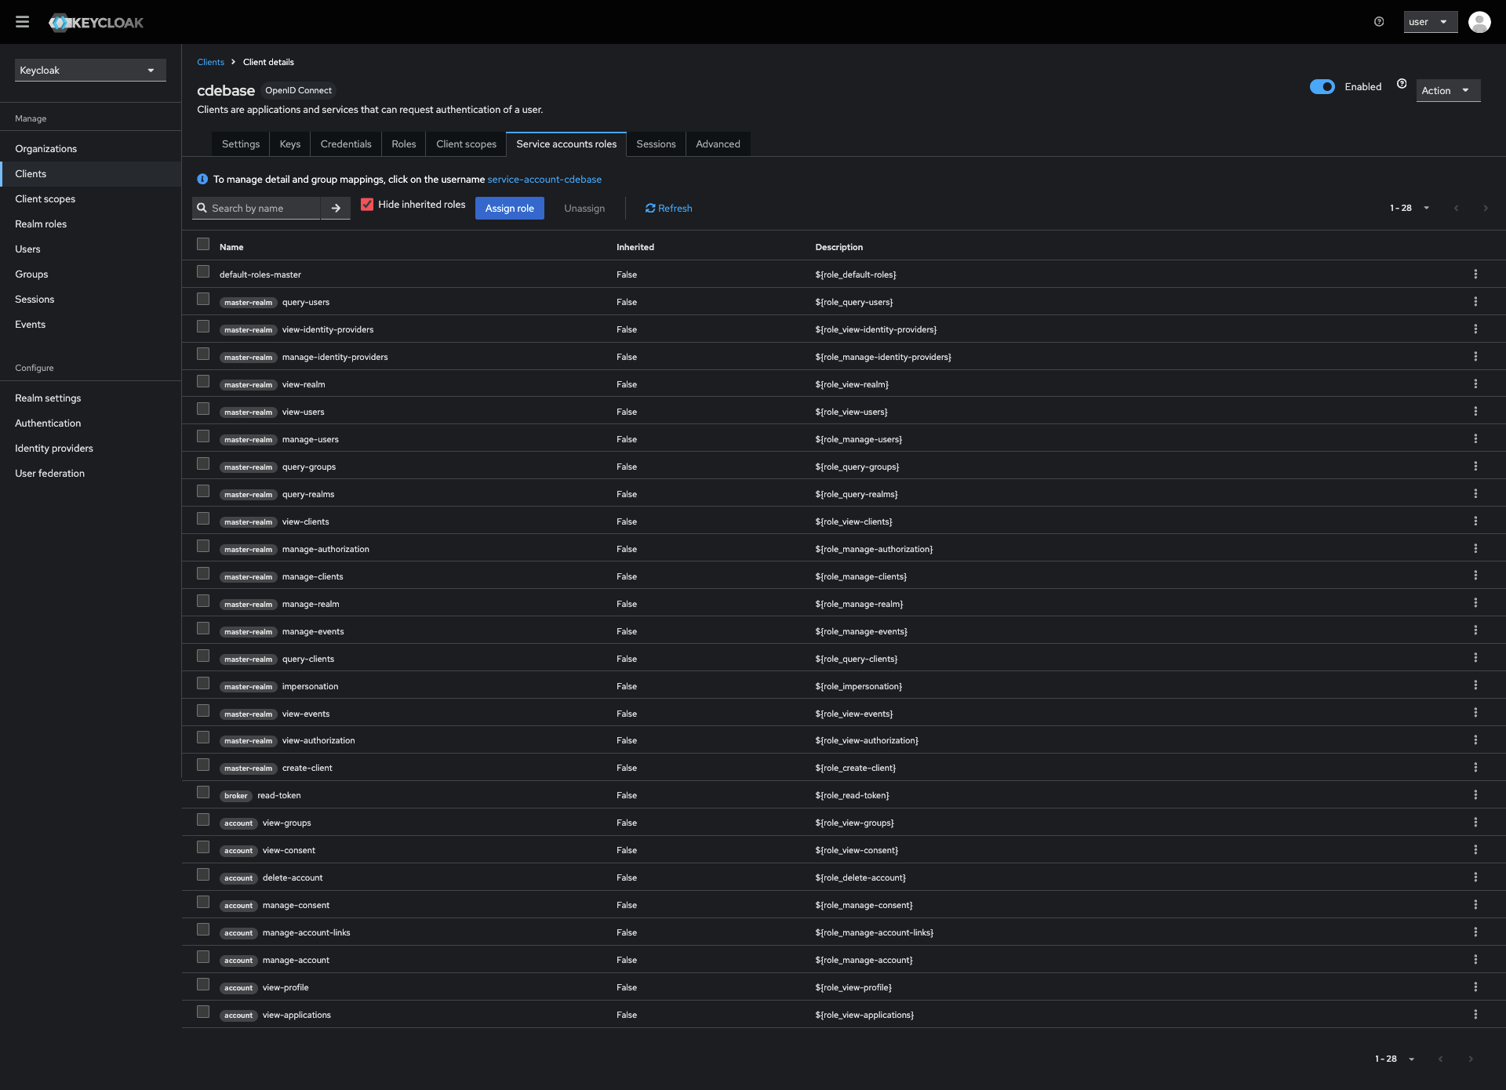Click the Assign role button

[x=510, y=208]
